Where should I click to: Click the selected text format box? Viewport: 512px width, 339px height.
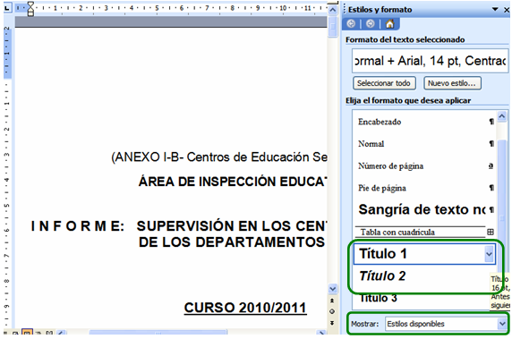coord(430,61)
